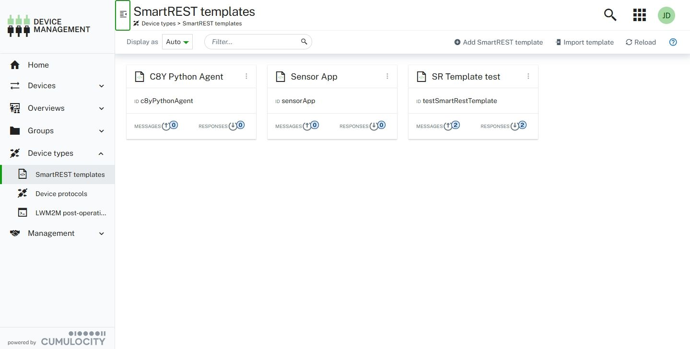Screen dimensions: 690x349
Task: Click the Device protocols plug icon
Action: point(23,193)
